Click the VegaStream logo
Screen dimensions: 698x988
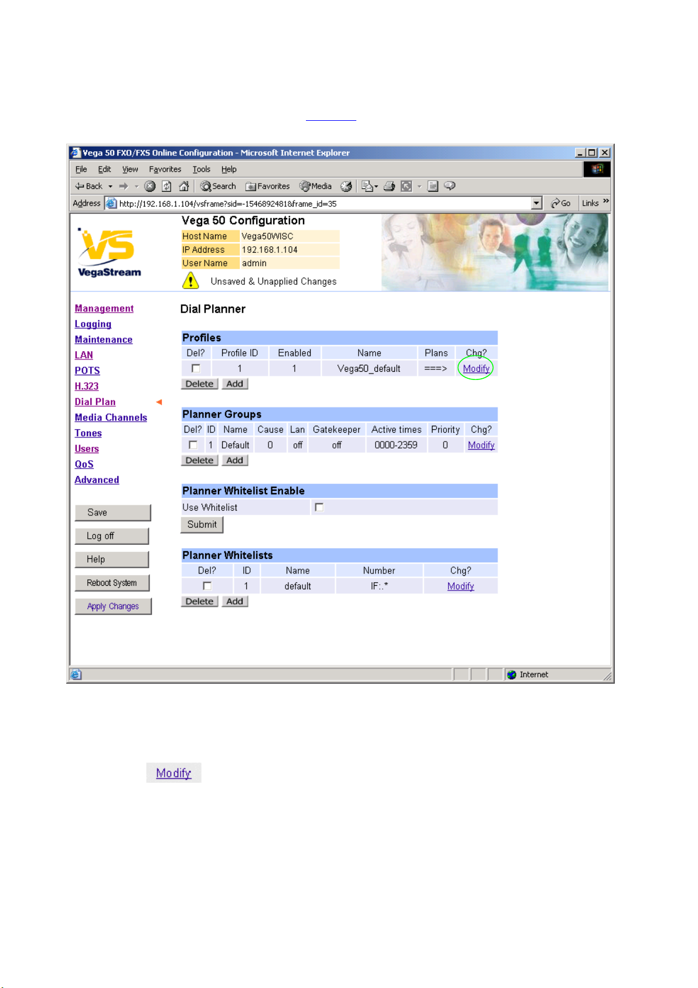pyautogui.click(x=110, y=253)
